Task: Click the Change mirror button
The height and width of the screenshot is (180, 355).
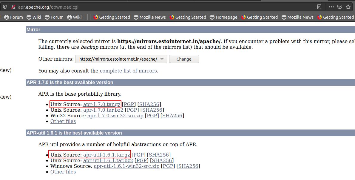Action: pos(184,59)
